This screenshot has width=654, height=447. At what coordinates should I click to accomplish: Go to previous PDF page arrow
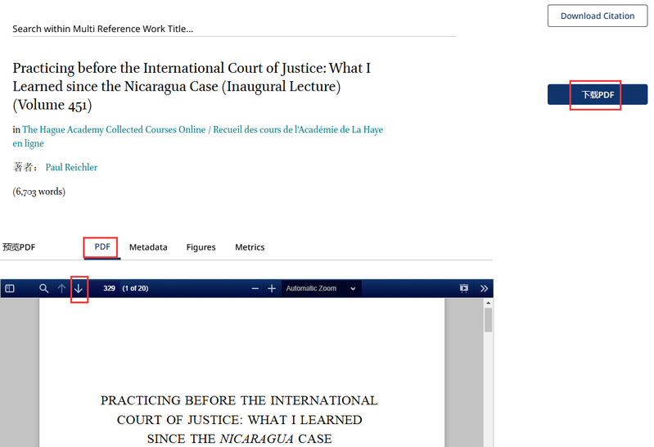click(x=61, y=289)
